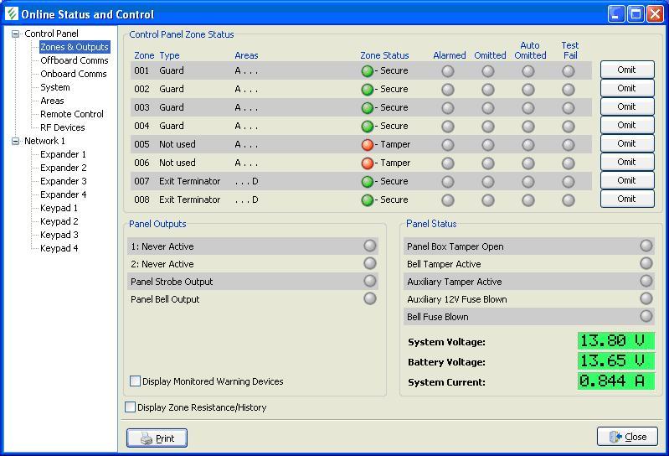Click zone 001 green Secure status indicator

367,71
